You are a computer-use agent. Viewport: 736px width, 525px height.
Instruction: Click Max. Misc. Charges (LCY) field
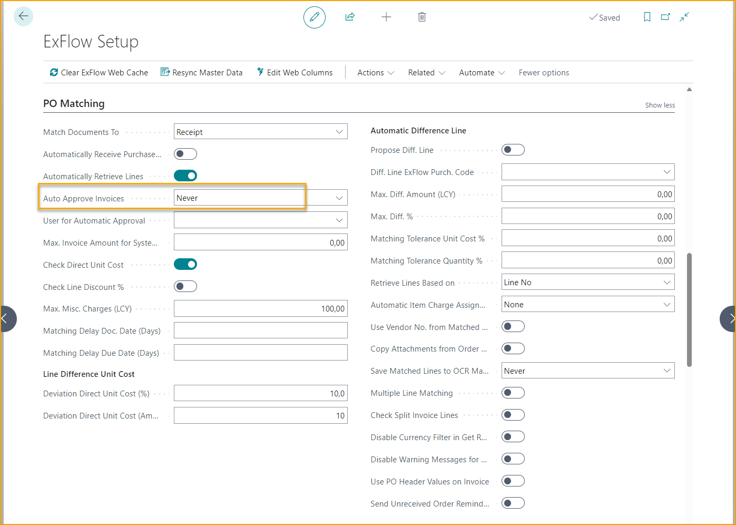tap(261, 309)
